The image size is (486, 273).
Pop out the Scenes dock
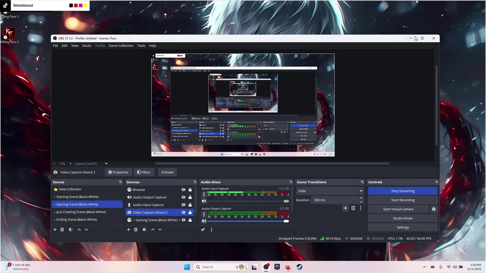tap(120, 182)
